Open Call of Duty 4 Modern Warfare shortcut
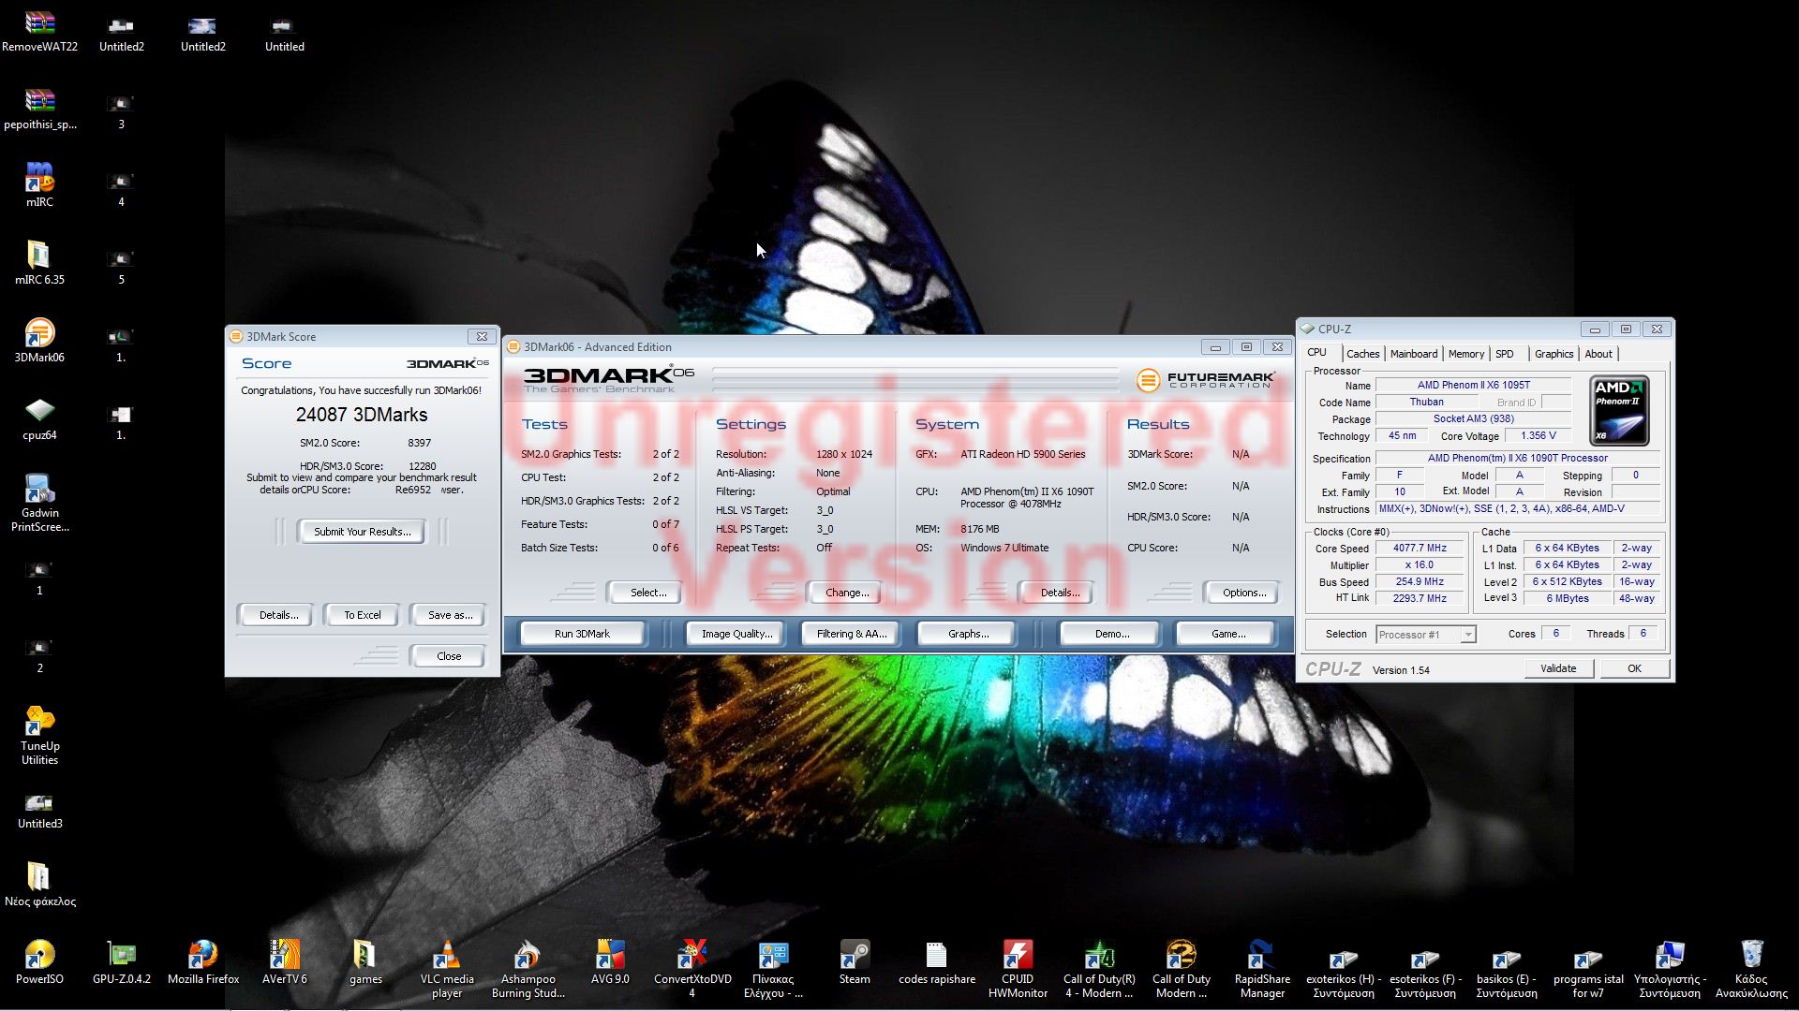 coord(1099,969)
